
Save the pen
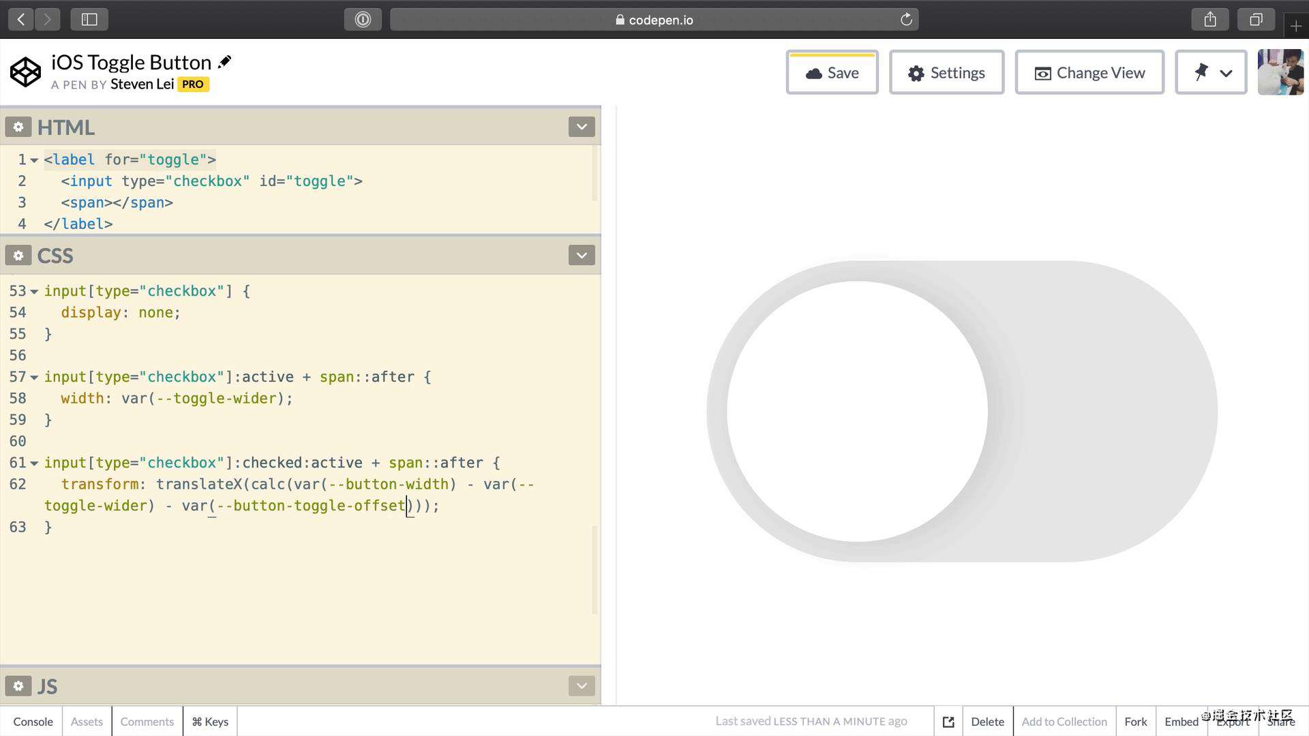(832, 72)
